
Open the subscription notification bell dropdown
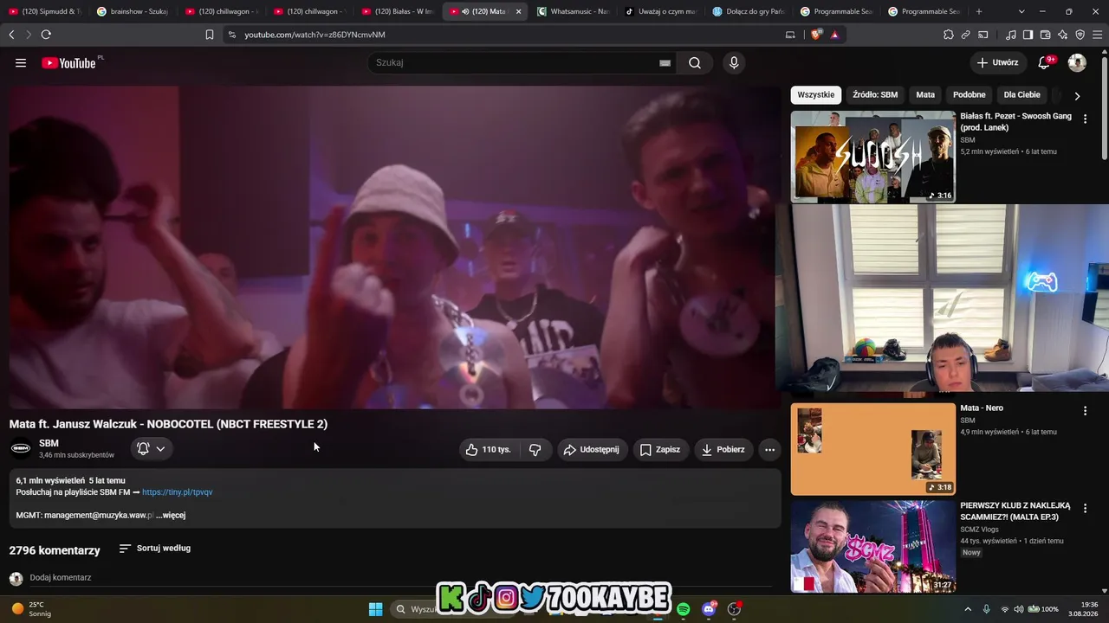(151, 448)
